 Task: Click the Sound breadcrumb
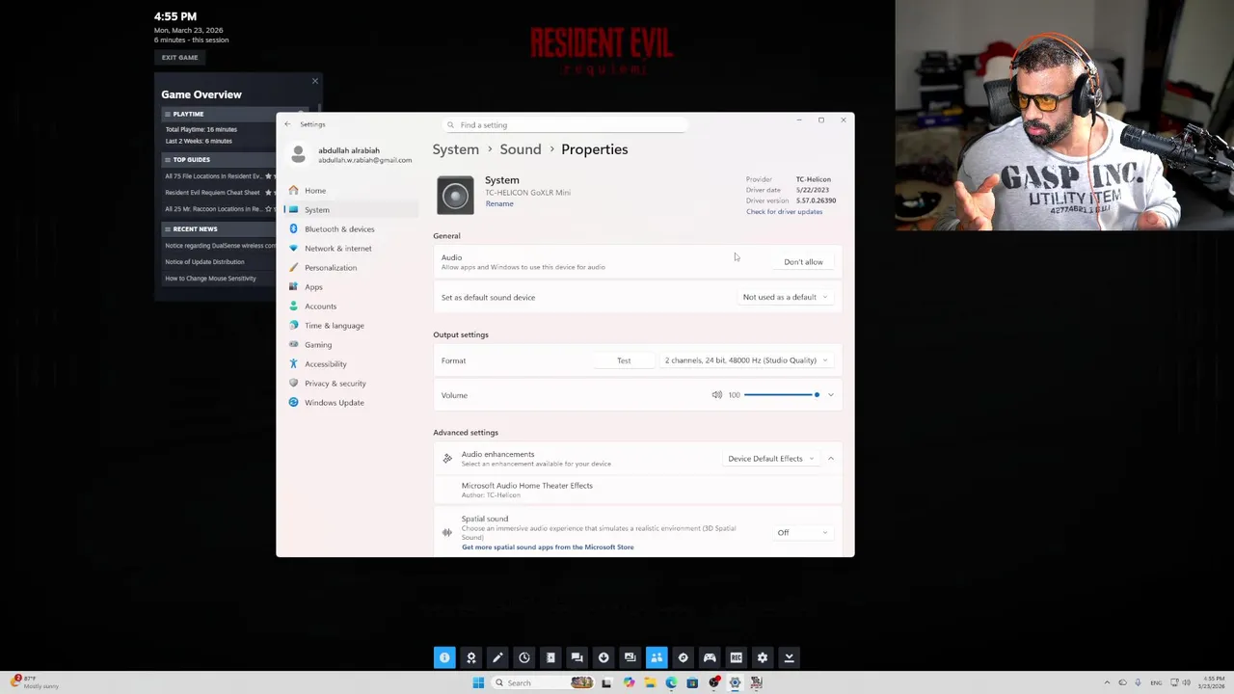click(x=521, y=149)
